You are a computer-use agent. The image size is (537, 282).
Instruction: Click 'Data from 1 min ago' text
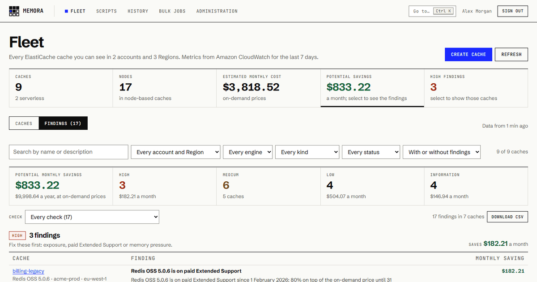coord(505,126)
